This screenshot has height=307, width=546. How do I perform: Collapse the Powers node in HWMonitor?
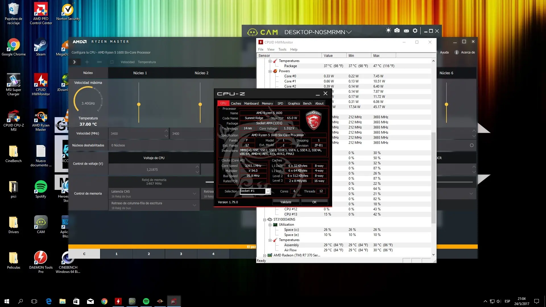(x=270, y=71)
